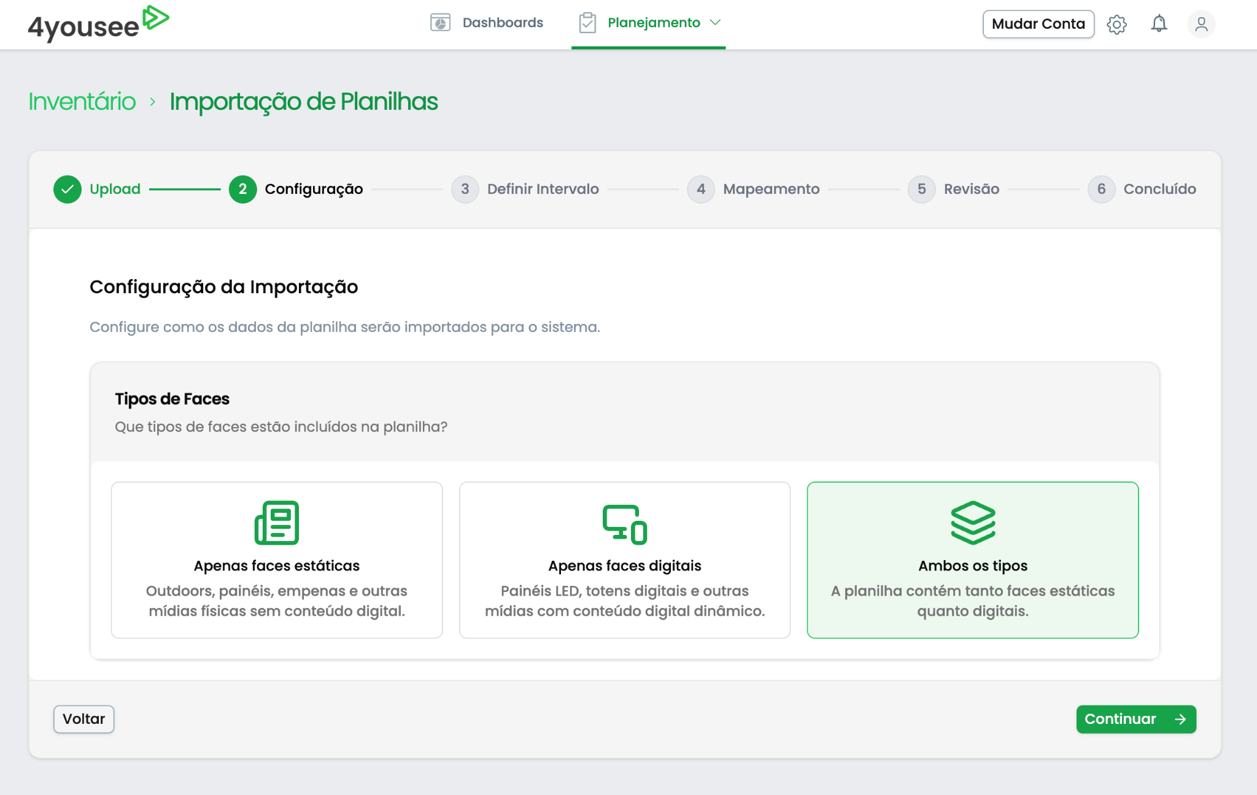Click the Dashboards chart icon
Image resolution: width=1257 pixels, height=795 pixels.
[x=440, y=23]
